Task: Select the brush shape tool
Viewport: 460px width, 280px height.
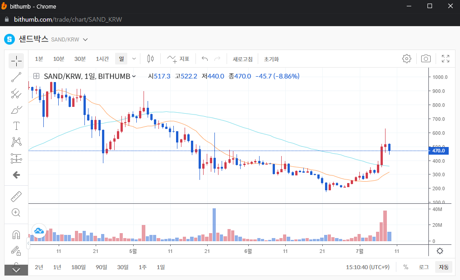Action: (16, 110)
